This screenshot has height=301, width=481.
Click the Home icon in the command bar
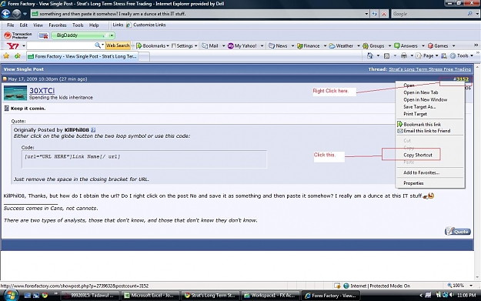pyautogui.click(x=370, y=55)
